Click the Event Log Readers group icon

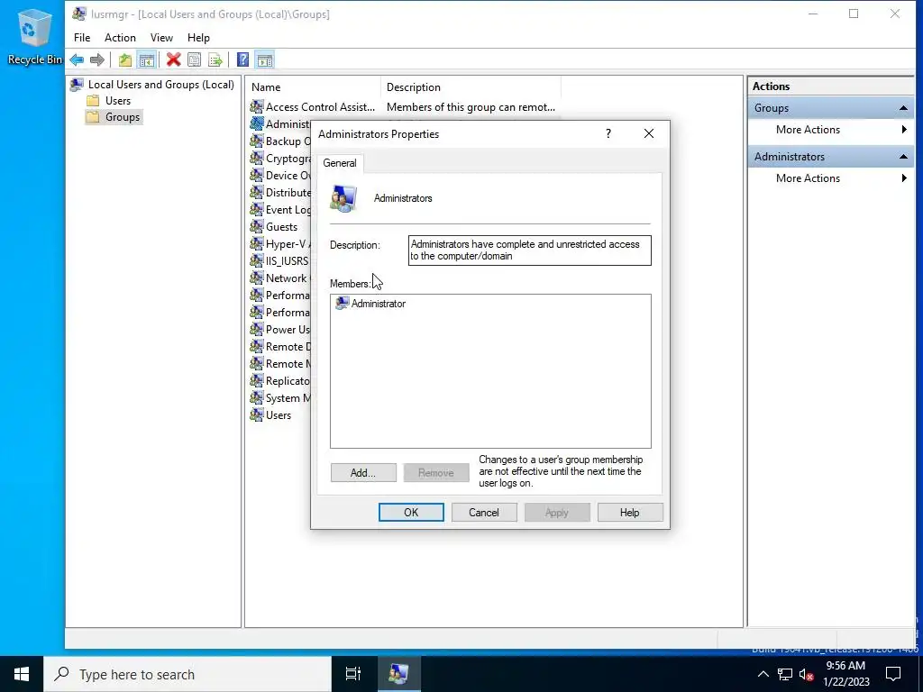(257, 209)
